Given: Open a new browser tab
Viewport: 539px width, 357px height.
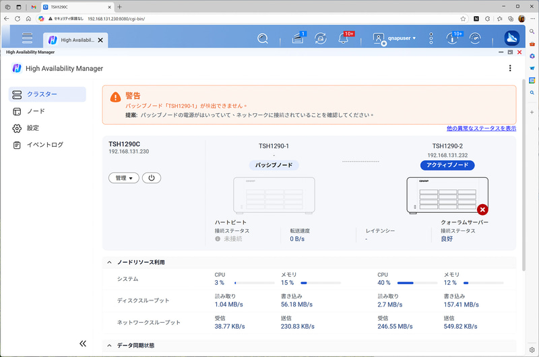Looking at the screenshot, I should point(120,7).
